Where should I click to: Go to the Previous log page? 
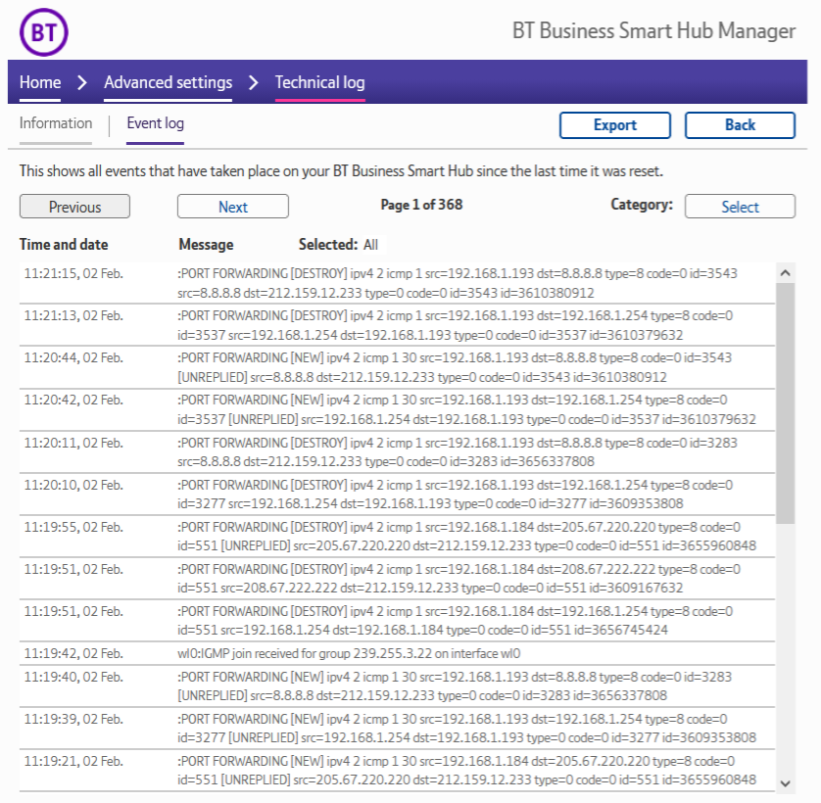pos(74,207)
